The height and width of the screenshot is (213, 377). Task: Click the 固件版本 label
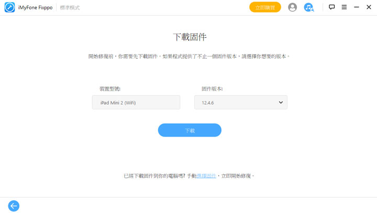click(x=212, y=89)
